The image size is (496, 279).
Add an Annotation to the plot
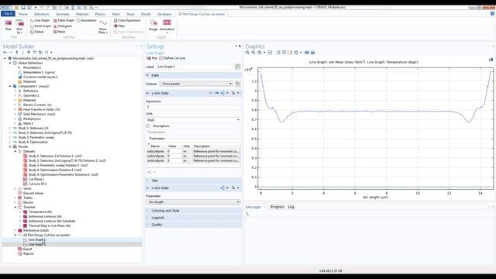(86, 21)
